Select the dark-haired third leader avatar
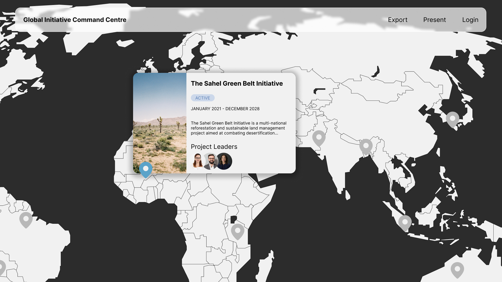 click(225, 161)
